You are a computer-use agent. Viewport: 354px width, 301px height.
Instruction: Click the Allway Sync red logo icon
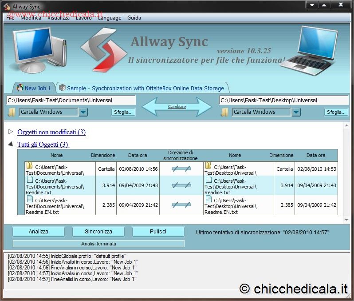[x=99, y=49]
